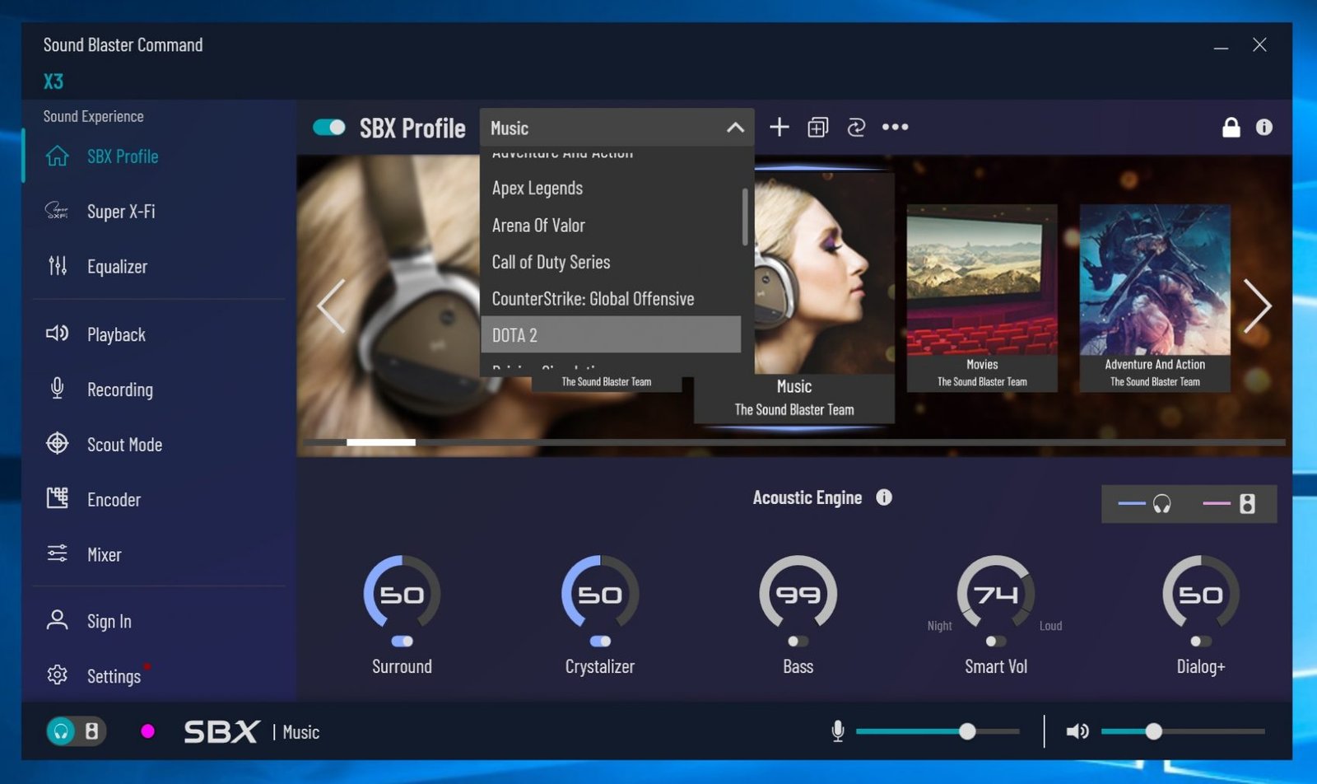Select Arena Of Valor profile

(x=610, y=225)
